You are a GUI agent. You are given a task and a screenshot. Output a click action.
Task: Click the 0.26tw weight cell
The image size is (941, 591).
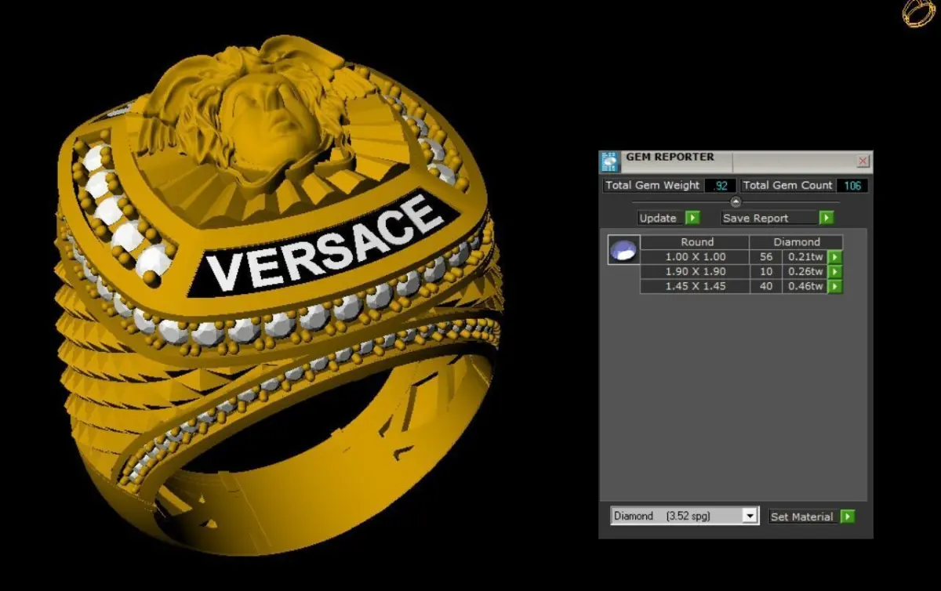click(805, 272)
